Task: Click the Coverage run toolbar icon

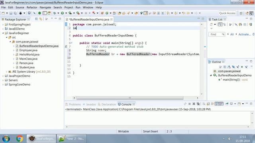Action: point(70,13)
